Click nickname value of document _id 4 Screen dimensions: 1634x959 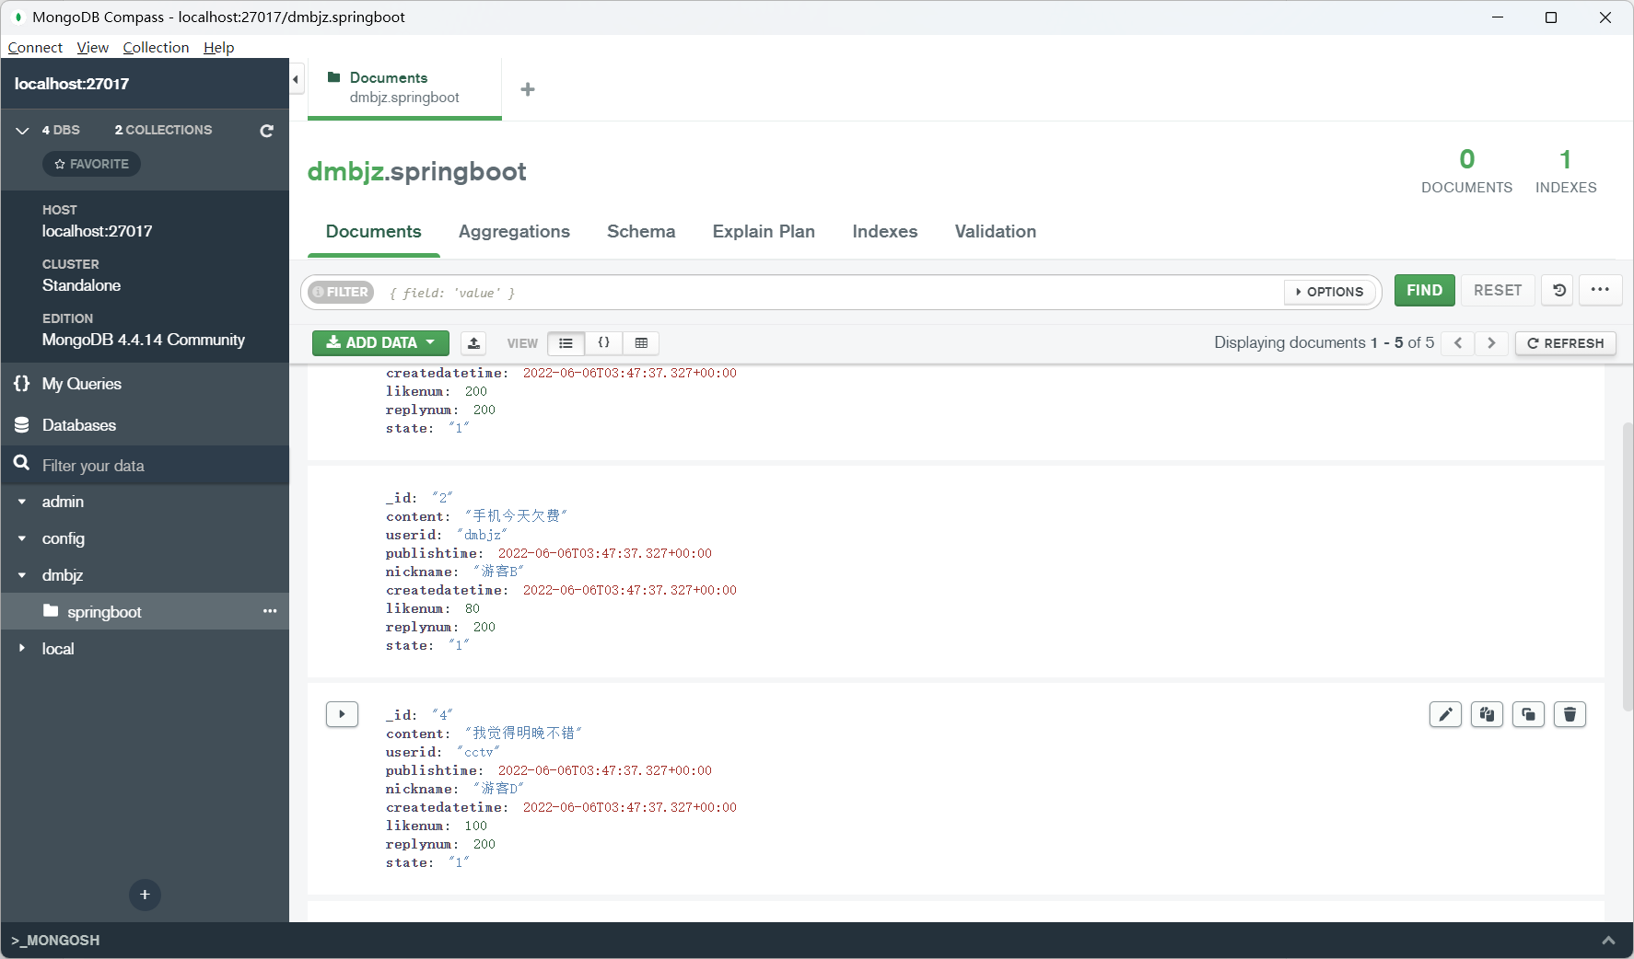point(499,789)
